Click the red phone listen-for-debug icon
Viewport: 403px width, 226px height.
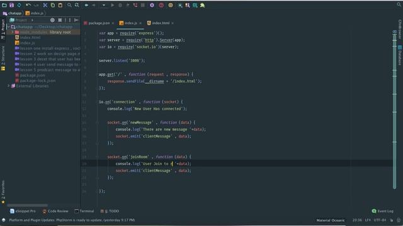pos(135,5)
